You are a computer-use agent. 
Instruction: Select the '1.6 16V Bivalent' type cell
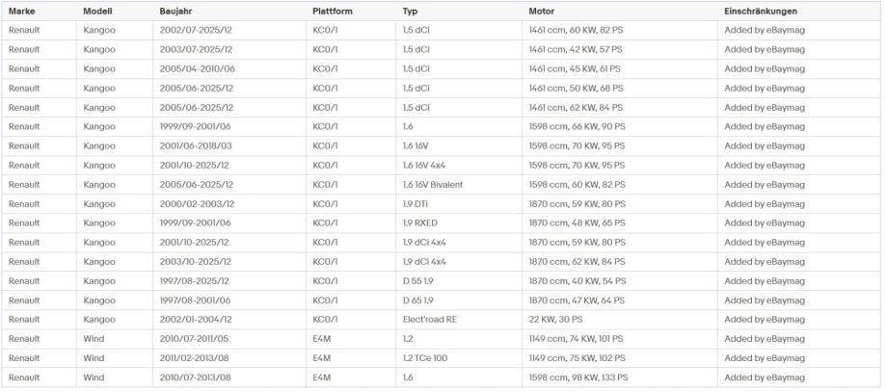click(x=437, y=184)
